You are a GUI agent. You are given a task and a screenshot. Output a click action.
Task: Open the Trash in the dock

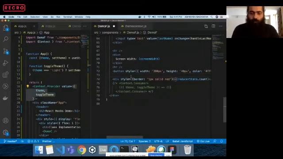click(x=187, y=150)
